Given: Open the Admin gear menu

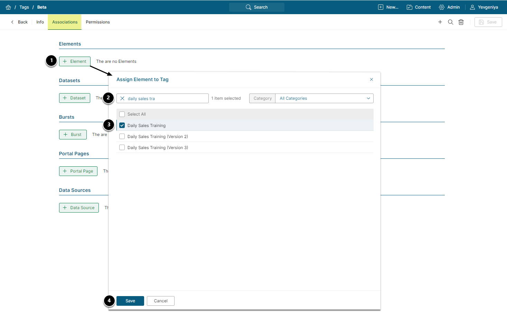Looking at the screenshot, I should point(449,7).
